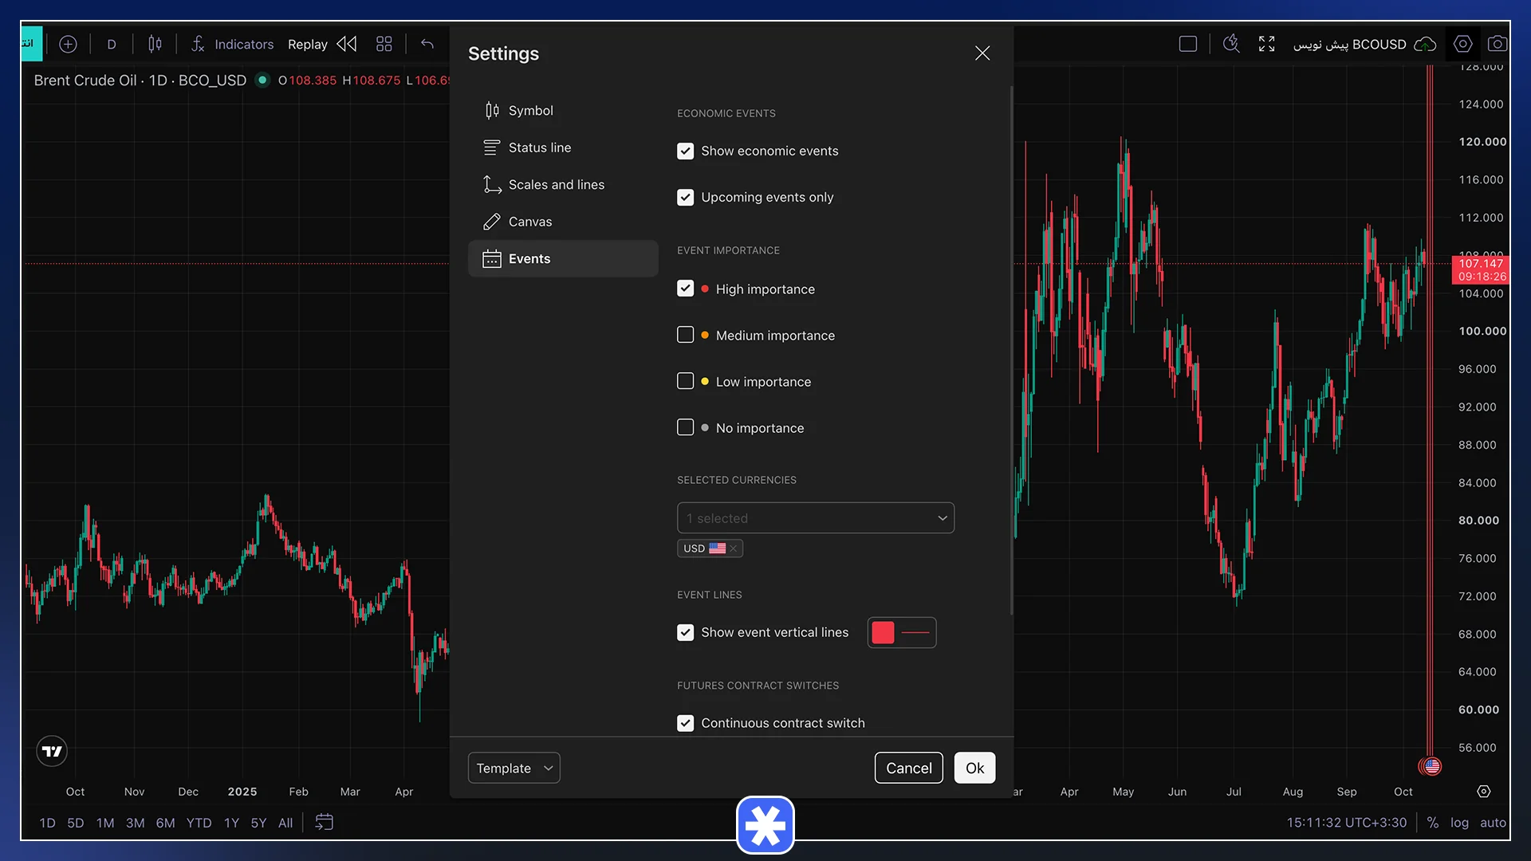Close the Settings dialog

pyautogui.click(x=982, y=53)
